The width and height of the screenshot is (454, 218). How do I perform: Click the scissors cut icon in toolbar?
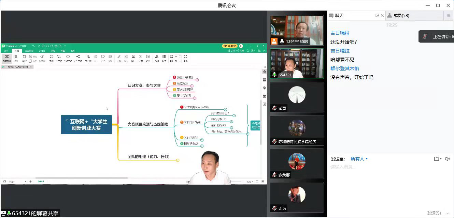click(x=30, y=57)
